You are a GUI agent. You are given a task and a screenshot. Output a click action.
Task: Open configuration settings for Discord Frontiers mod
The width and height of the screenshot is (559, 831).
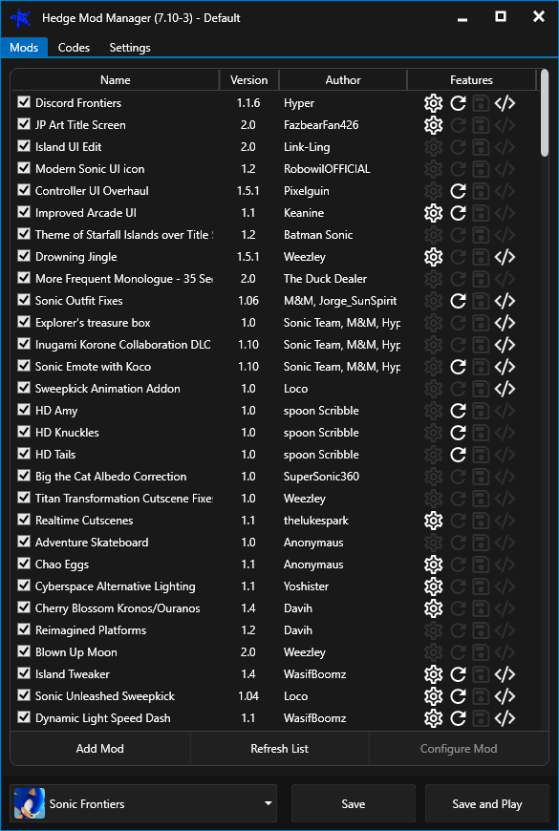tap(433, 102)
